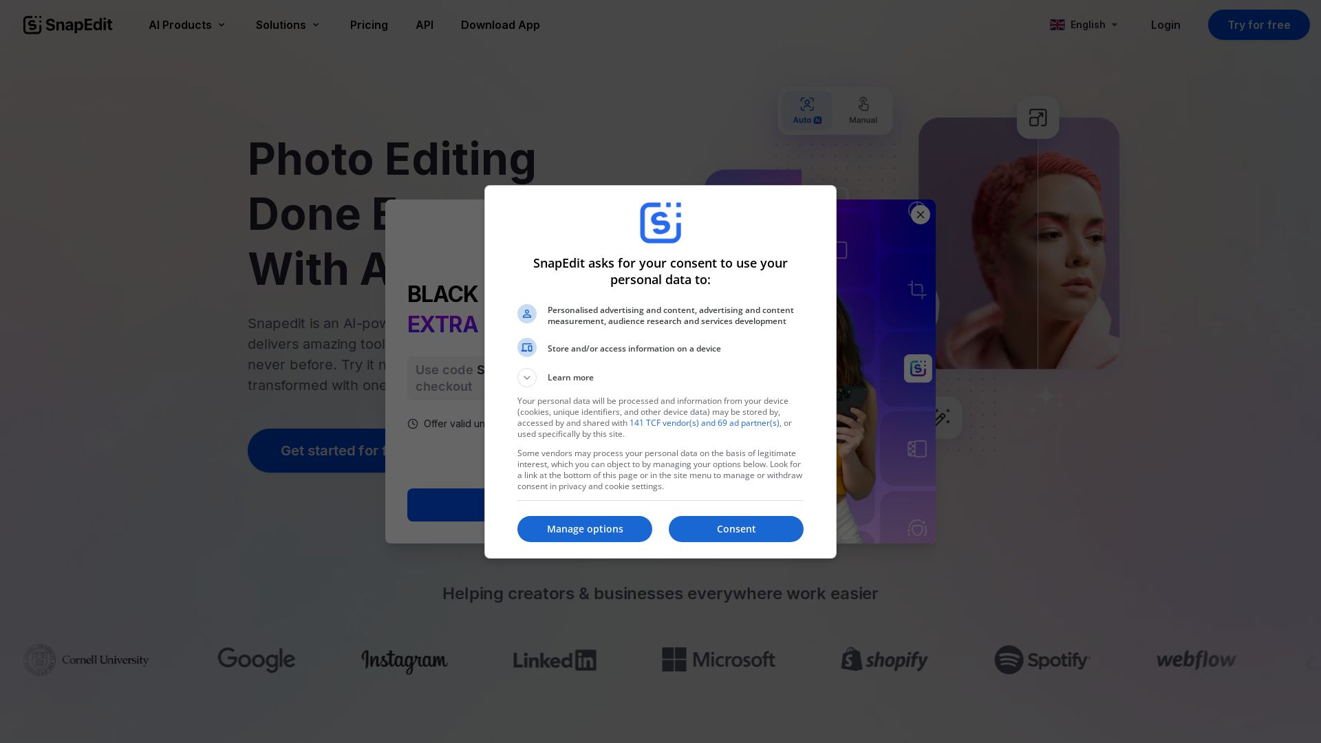Image resolution: width=1321 pixels, height=743 pixels.
Task: Expand the Solutions menu
Action: pyautogui.click(x=288, y=25)
